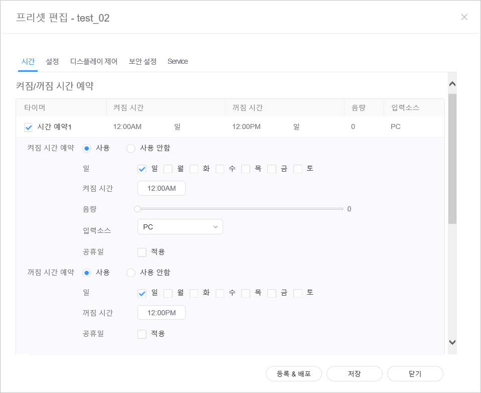This screenshot has width=481, height=393.
Task: Click the scroll down arrow
Action: pos(452,342)
